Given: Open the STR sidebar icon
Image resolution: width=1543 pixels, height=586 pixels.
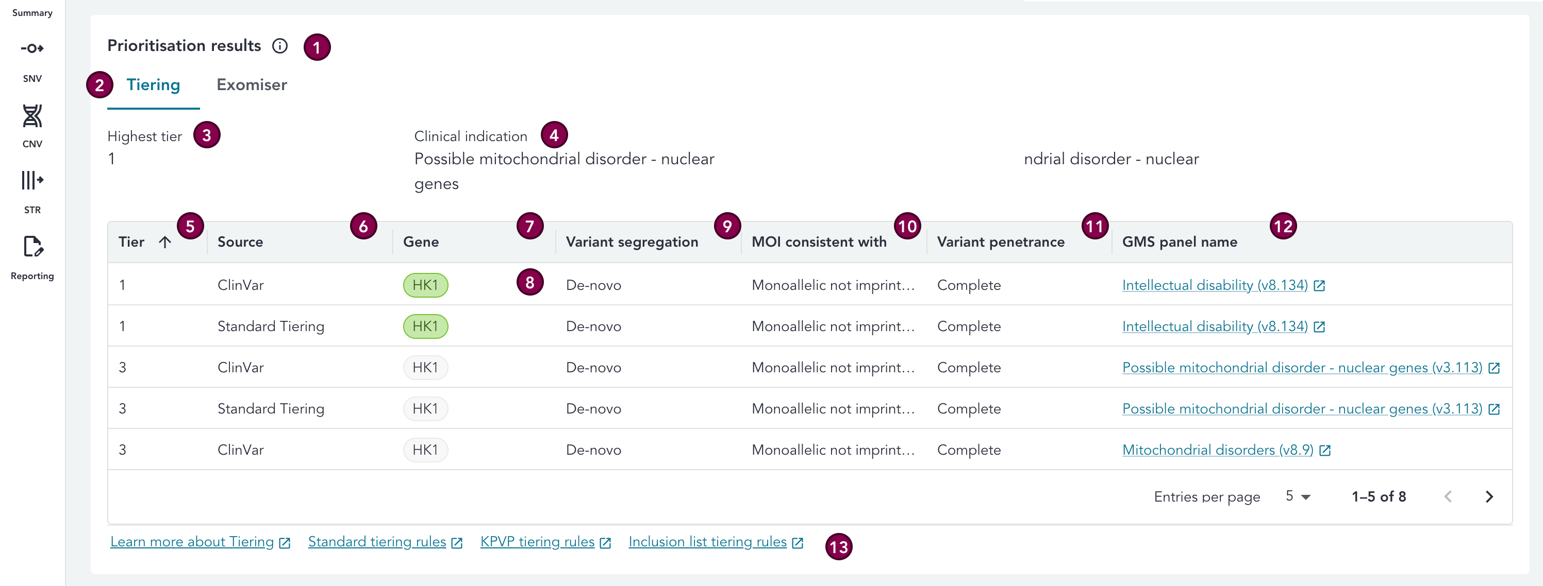Looking at the screenshot, I should 32,180.
